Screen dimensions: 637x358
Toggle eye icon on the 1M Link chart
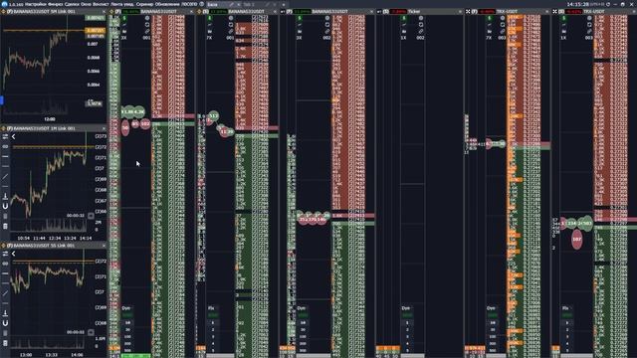(5, 146)
